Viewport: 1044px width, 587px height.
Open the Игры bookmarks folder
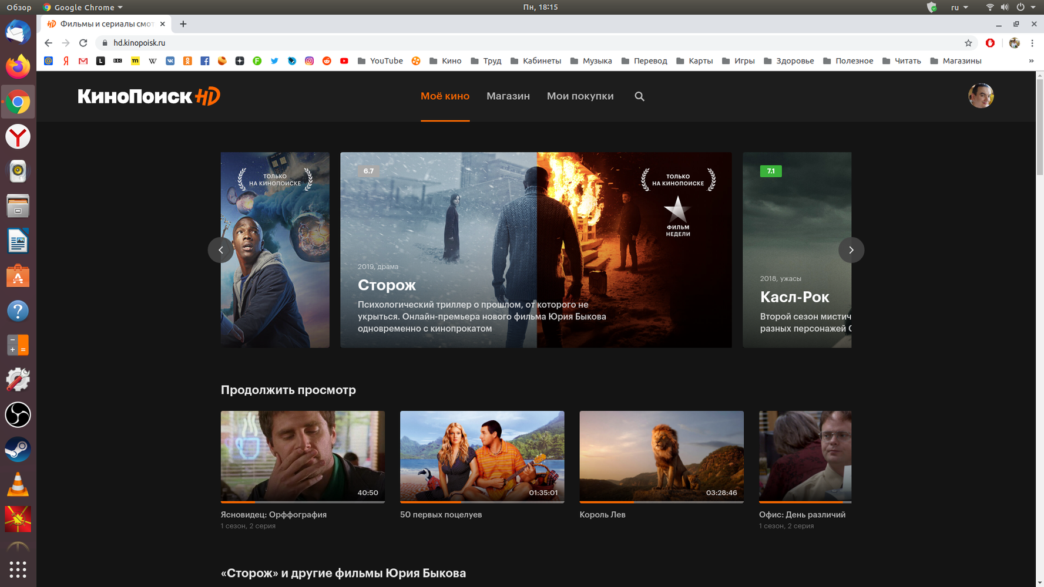pyautogui.click(x=738, y=61)
